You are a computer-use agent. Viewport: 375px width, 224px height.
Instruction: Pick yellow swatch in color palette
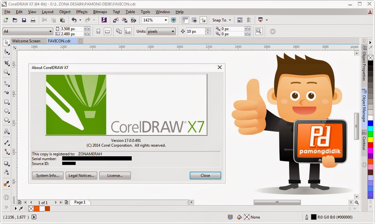(371, 139)
